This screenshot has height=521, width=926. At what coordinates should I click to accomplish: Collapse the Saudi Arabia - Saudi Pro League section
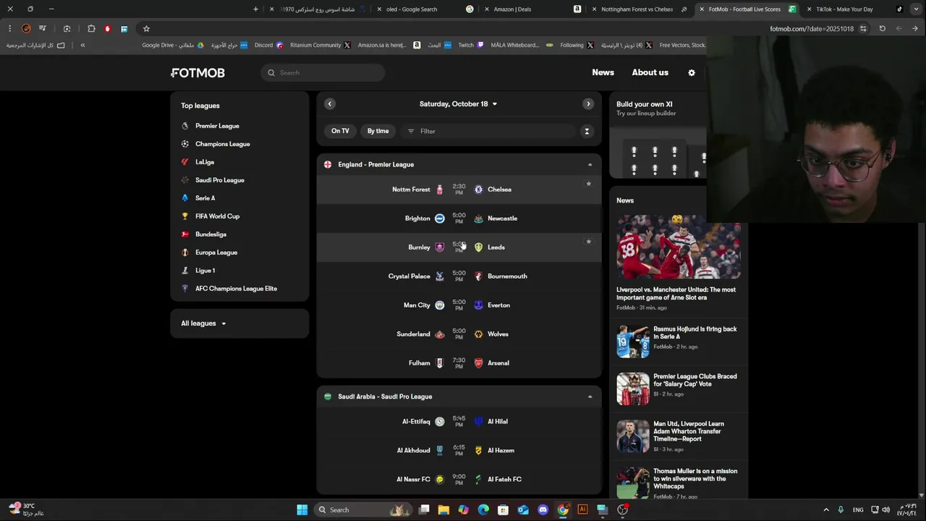[x=590, y=397]
